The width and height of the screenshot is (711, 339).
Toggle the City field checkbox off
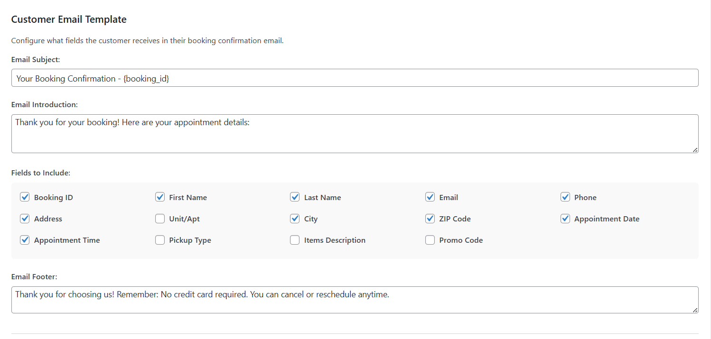click(x=295, y=219)
